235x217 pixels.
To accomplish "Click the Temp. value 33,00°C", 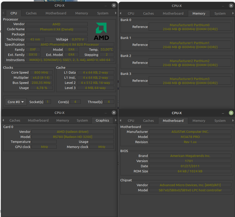I will pyautogui.click(x=107, y=50).
